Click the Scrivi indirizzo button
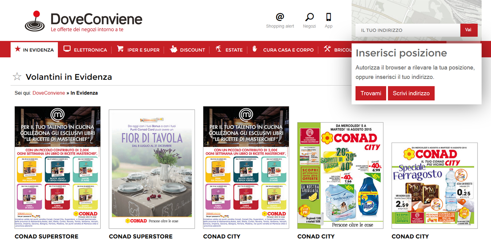The height and width of the screenshot is (243, 491). point(411,93)
